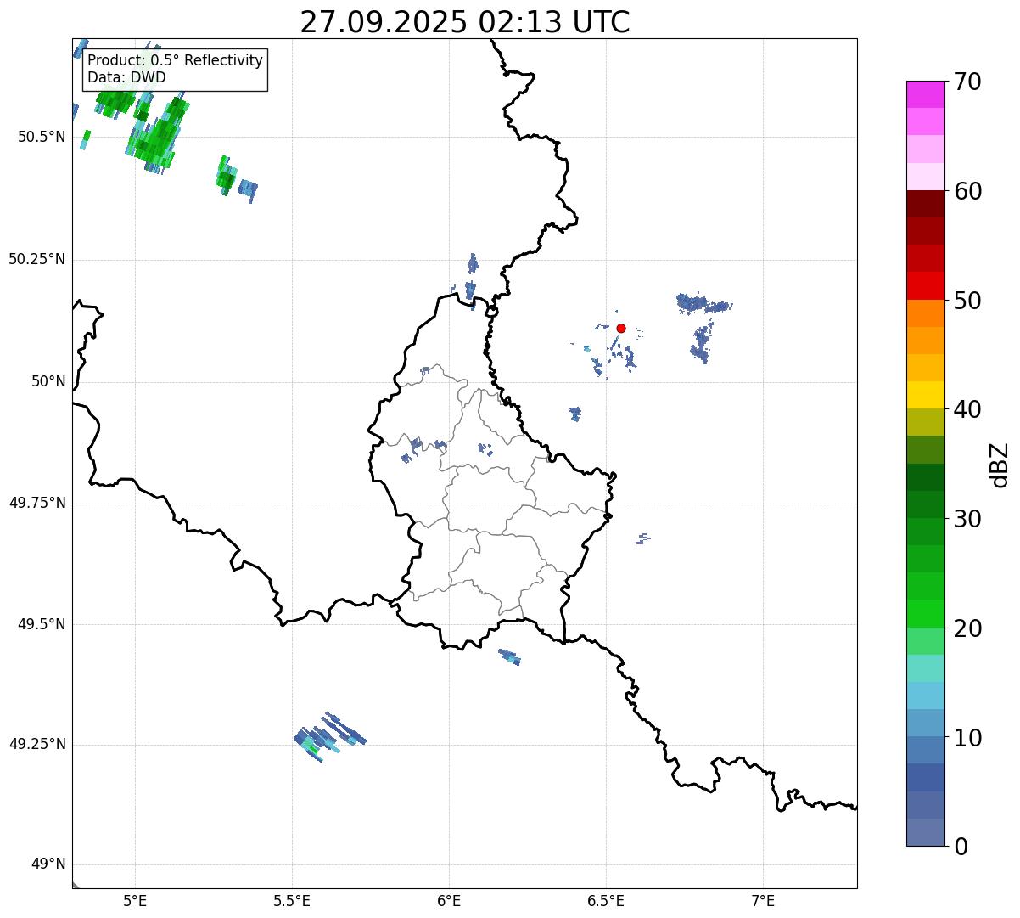Screen dimensions: 1020x918
Task: Click the latitude label 50.25°N
Action: (36, 260)
